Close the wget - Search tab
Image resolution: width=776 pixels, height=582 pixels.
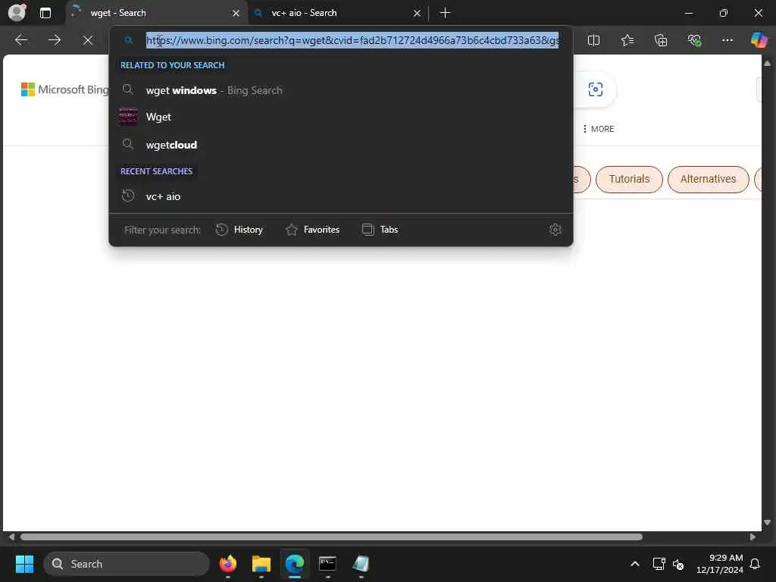pos(236,14)
